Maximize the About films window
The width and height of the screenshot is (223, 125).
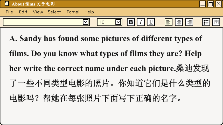coord(211,4)
